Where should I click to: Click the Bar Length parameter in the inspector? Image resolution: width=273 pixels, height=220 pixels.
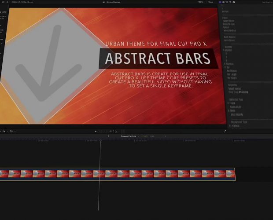[232, 74]
